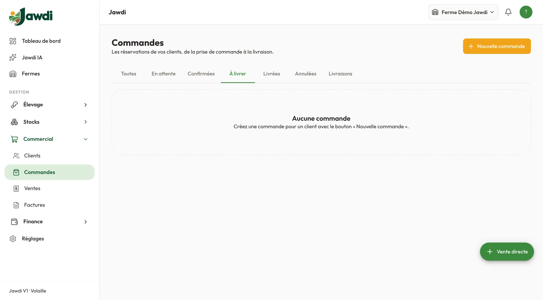Open the notifications bell
This screenshot has width=543, height=300.
[x=508, y=12]
